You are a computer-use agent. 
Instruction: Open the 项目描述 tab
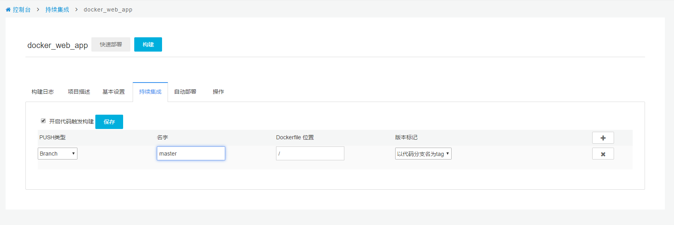(x=79, y=92)
